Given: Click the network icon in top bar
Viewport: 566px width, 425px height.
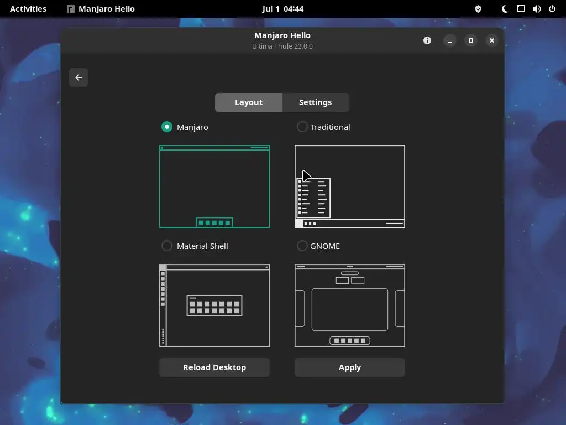Looking at the screenshot, I should coord(521,9).
